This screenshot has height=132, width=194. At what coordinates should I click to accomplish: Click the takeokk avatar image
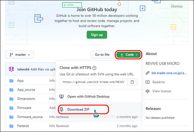point(11,69)
